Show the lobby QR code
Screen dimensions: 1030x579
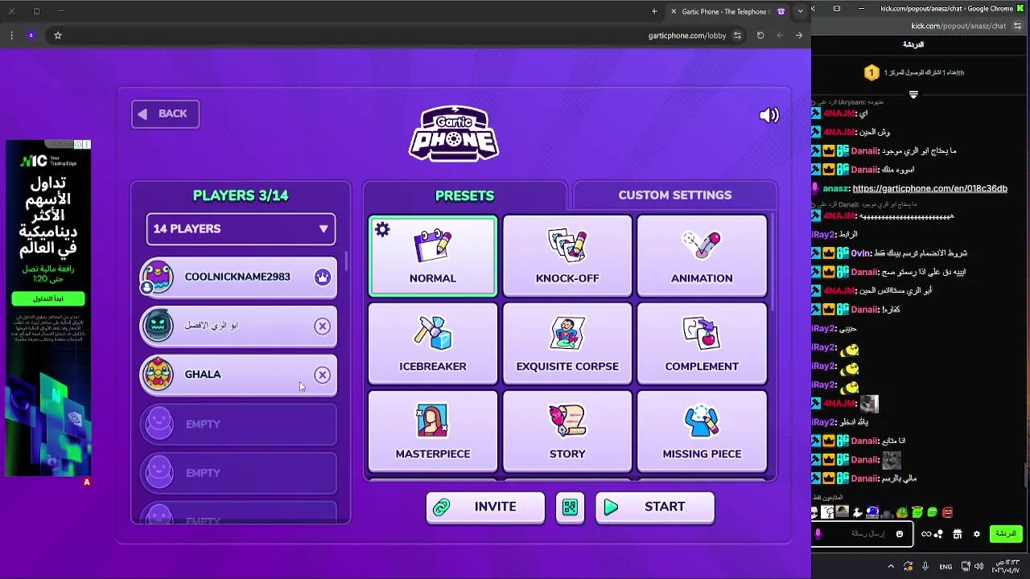pos(570,507)
